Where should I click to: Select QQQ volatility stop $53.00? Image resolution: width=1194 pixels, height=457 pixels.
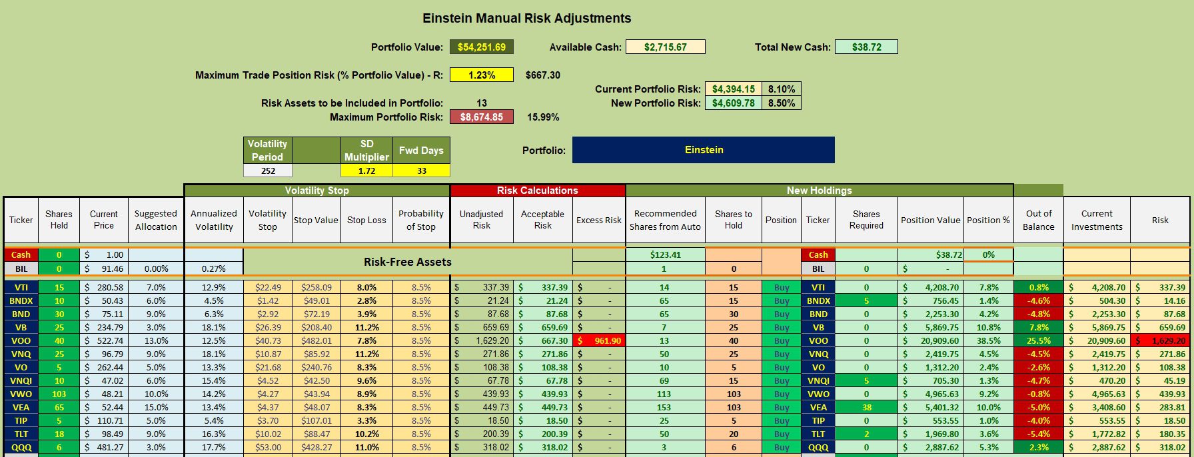(x=268, y=447)
